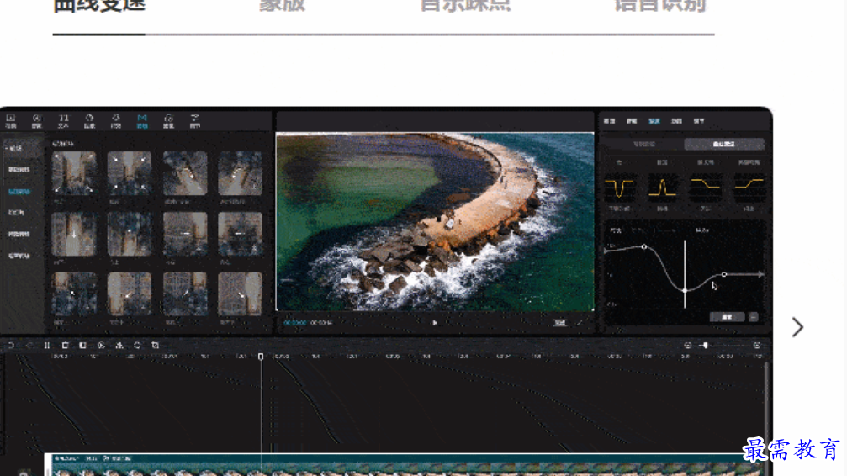Select the fourth sidebar transition category
Image resolution: width=847 pixels, height=476 pixels.
[16, 212]
